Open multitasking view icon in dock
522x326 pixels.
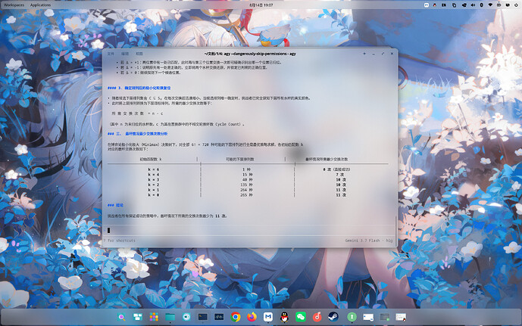click(x=137, y=317)
